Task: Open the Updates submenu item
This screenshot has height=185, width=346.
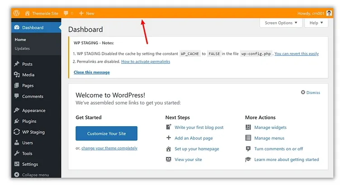Action: (22, 48)
